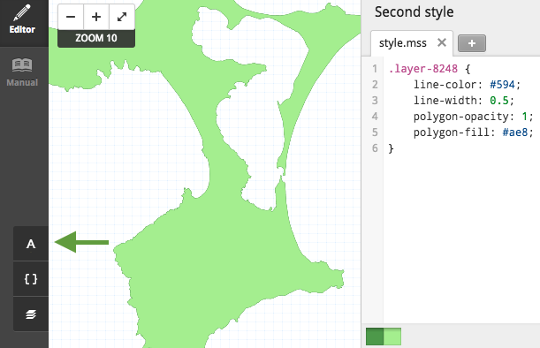Zoom in with the plus button

96,17
